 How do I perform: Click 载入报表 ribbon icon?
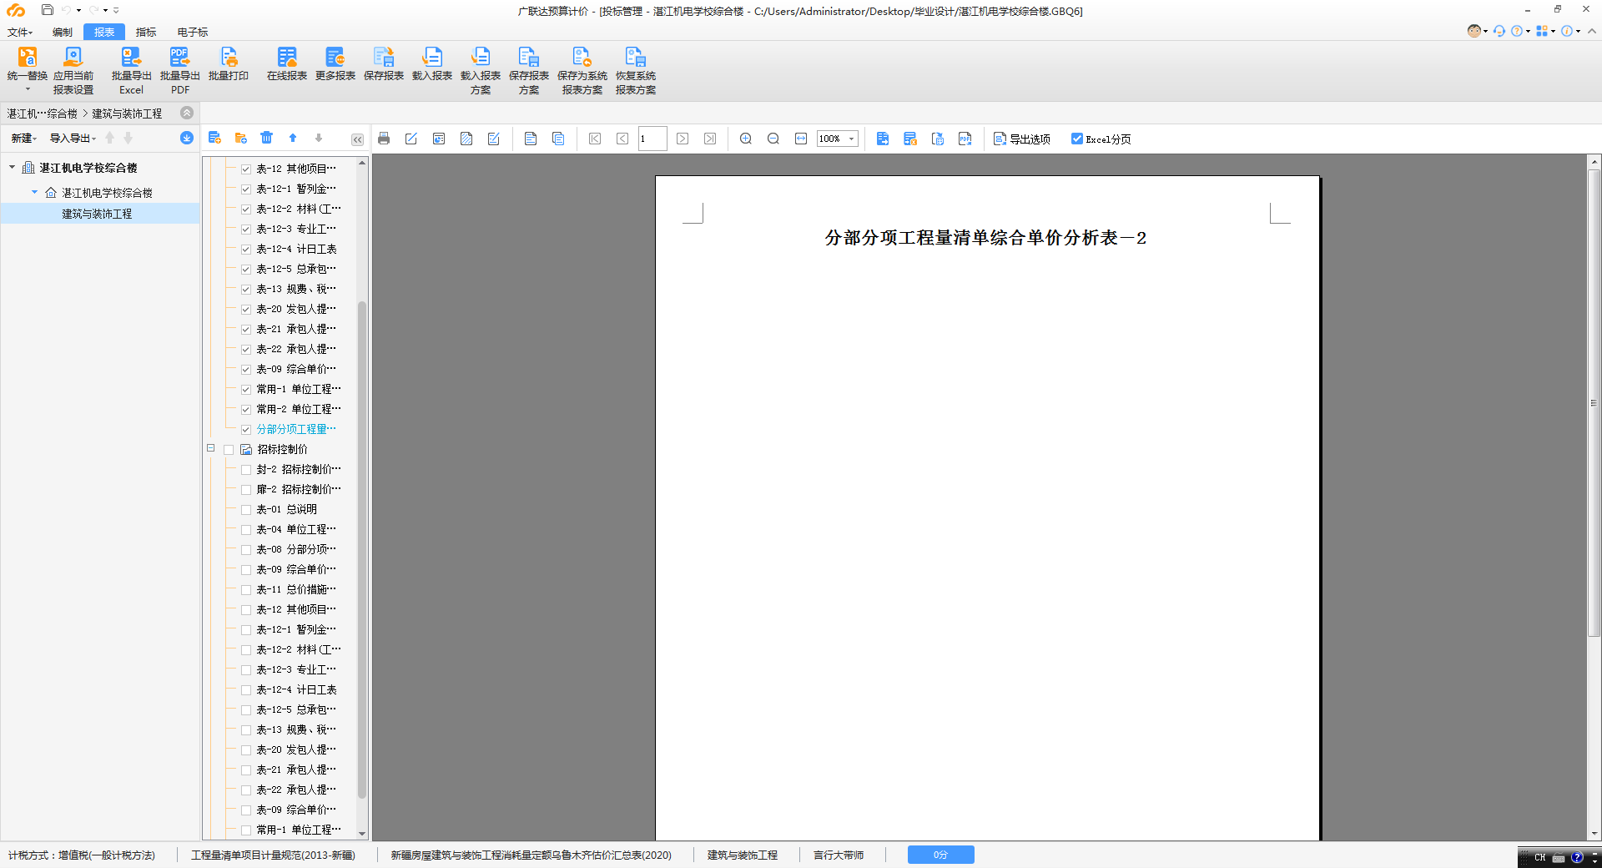(432, 63)
